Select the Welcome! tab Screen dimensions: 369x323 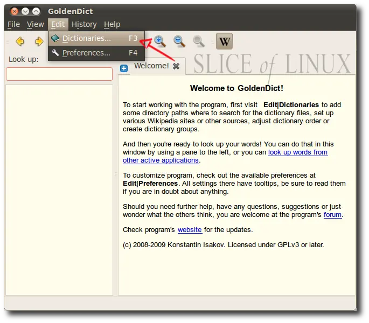point(152,66)
